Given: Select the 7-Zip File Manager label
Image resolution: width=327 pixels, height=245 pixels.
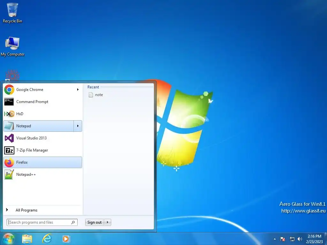Looking at the screenshot, I should pyautogui.click(x=32, y=150).
